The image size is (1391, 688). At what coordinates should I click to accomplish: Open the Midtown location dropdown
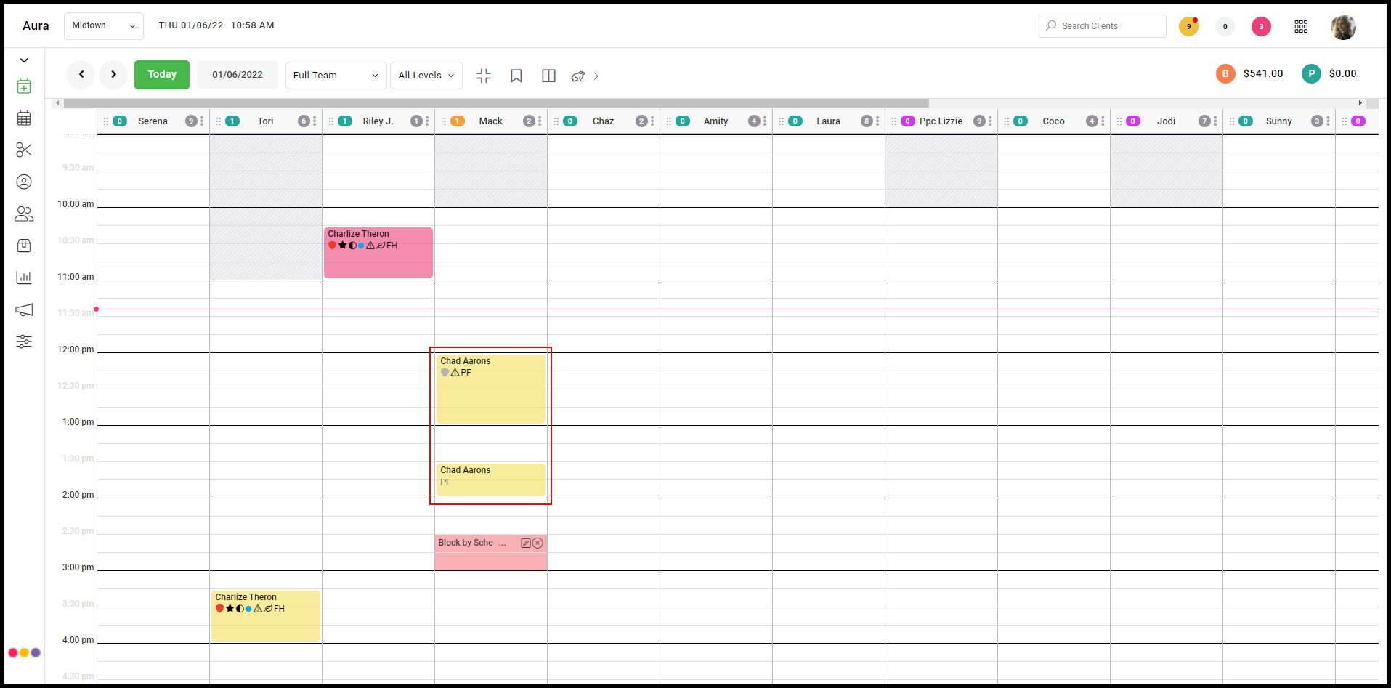coord(104,25)
